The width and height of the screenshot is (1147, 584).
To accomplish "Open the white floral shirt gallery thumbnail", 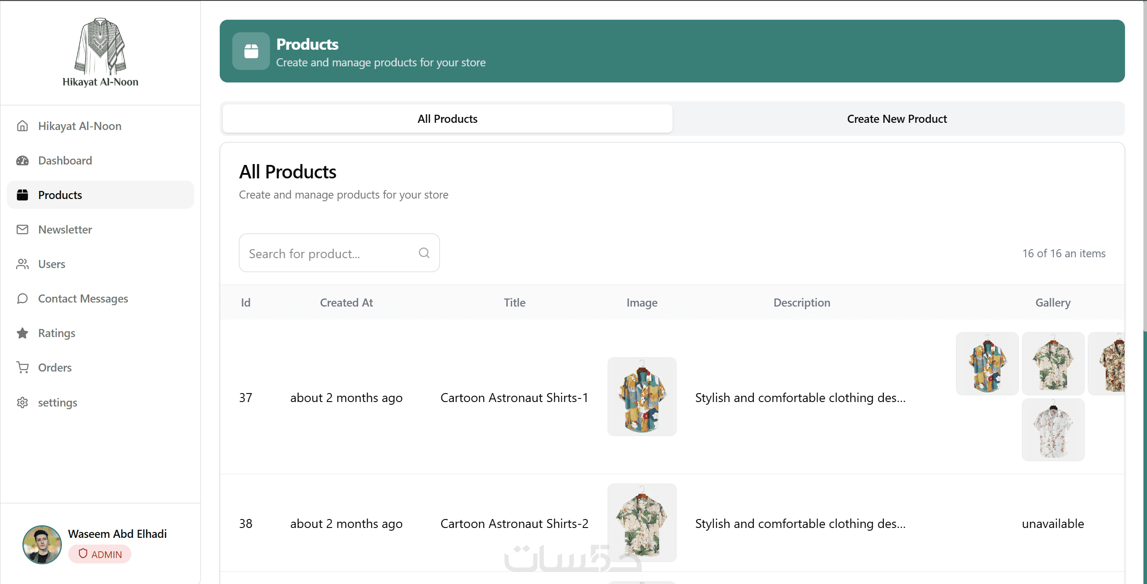I will point(1053,430).
